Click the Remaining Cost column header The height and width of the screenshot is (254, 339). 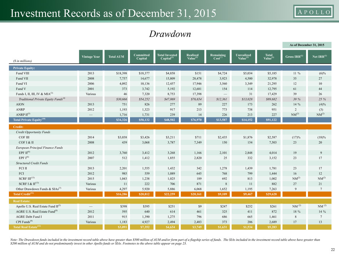click(218, 57)
